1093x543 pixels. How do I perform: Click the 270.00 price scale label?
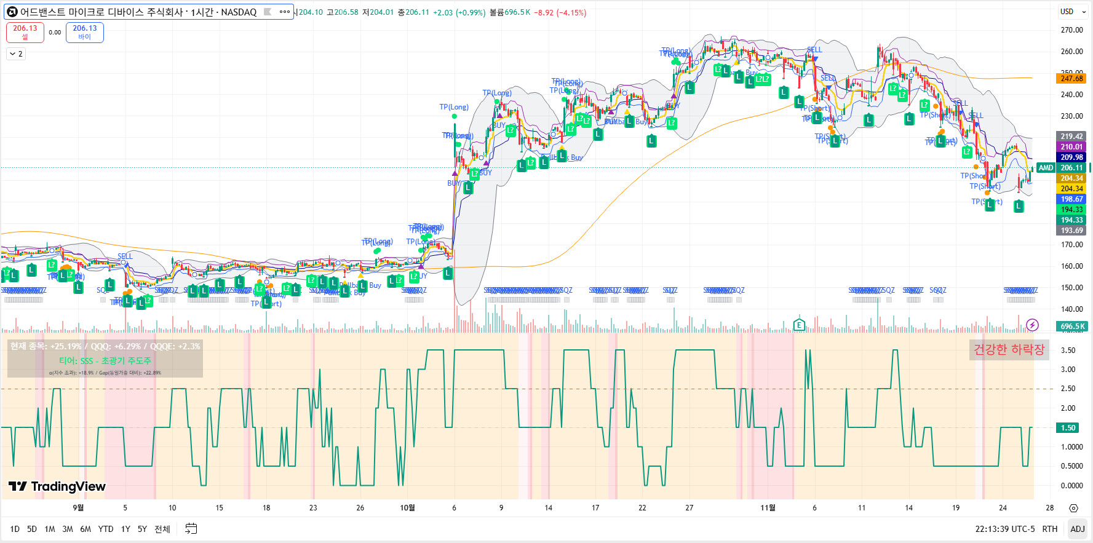(x=1071, y=30)
